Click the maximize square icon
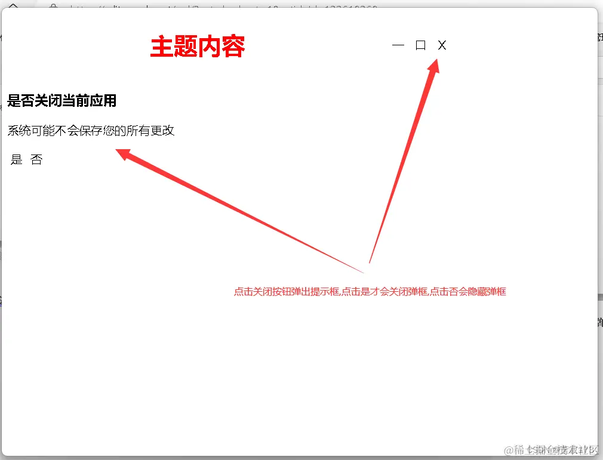 (x=420, y=44)
